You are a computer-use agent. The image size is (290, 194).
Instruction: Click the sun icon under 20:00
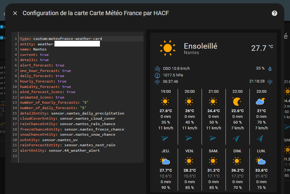pos(189,101)
